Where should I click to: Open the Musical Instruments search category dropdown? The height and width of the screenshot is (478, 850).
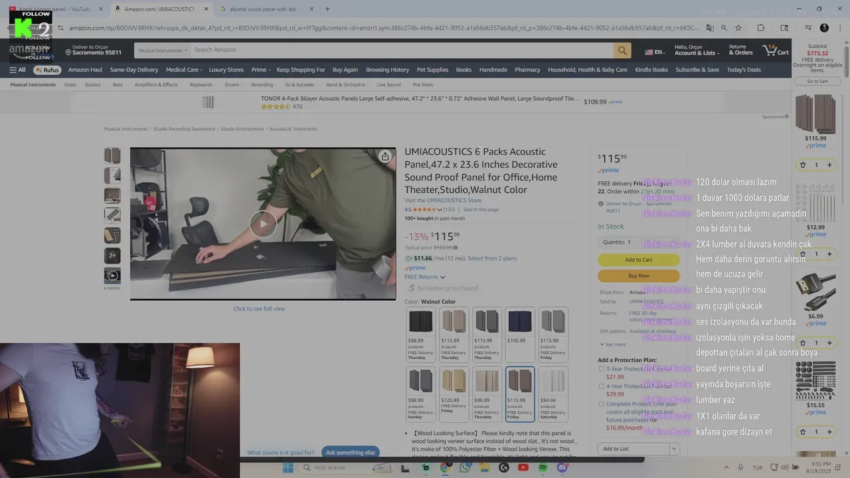point(163,50)
